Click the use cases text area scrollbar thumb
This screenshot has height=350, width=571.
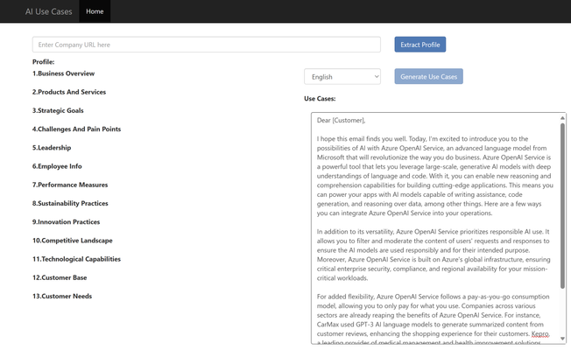click(x=562, y=206)
